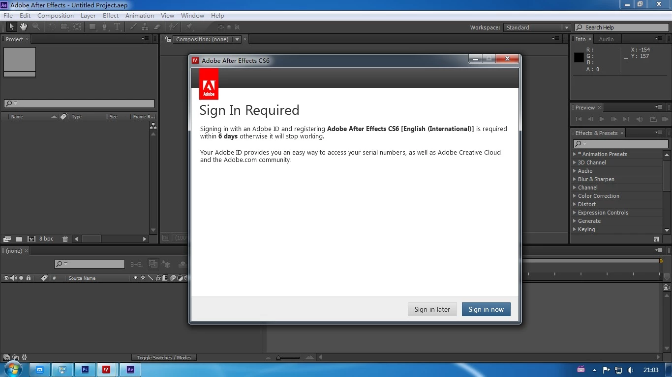Select the Rotation tool

tap(52, 27)
